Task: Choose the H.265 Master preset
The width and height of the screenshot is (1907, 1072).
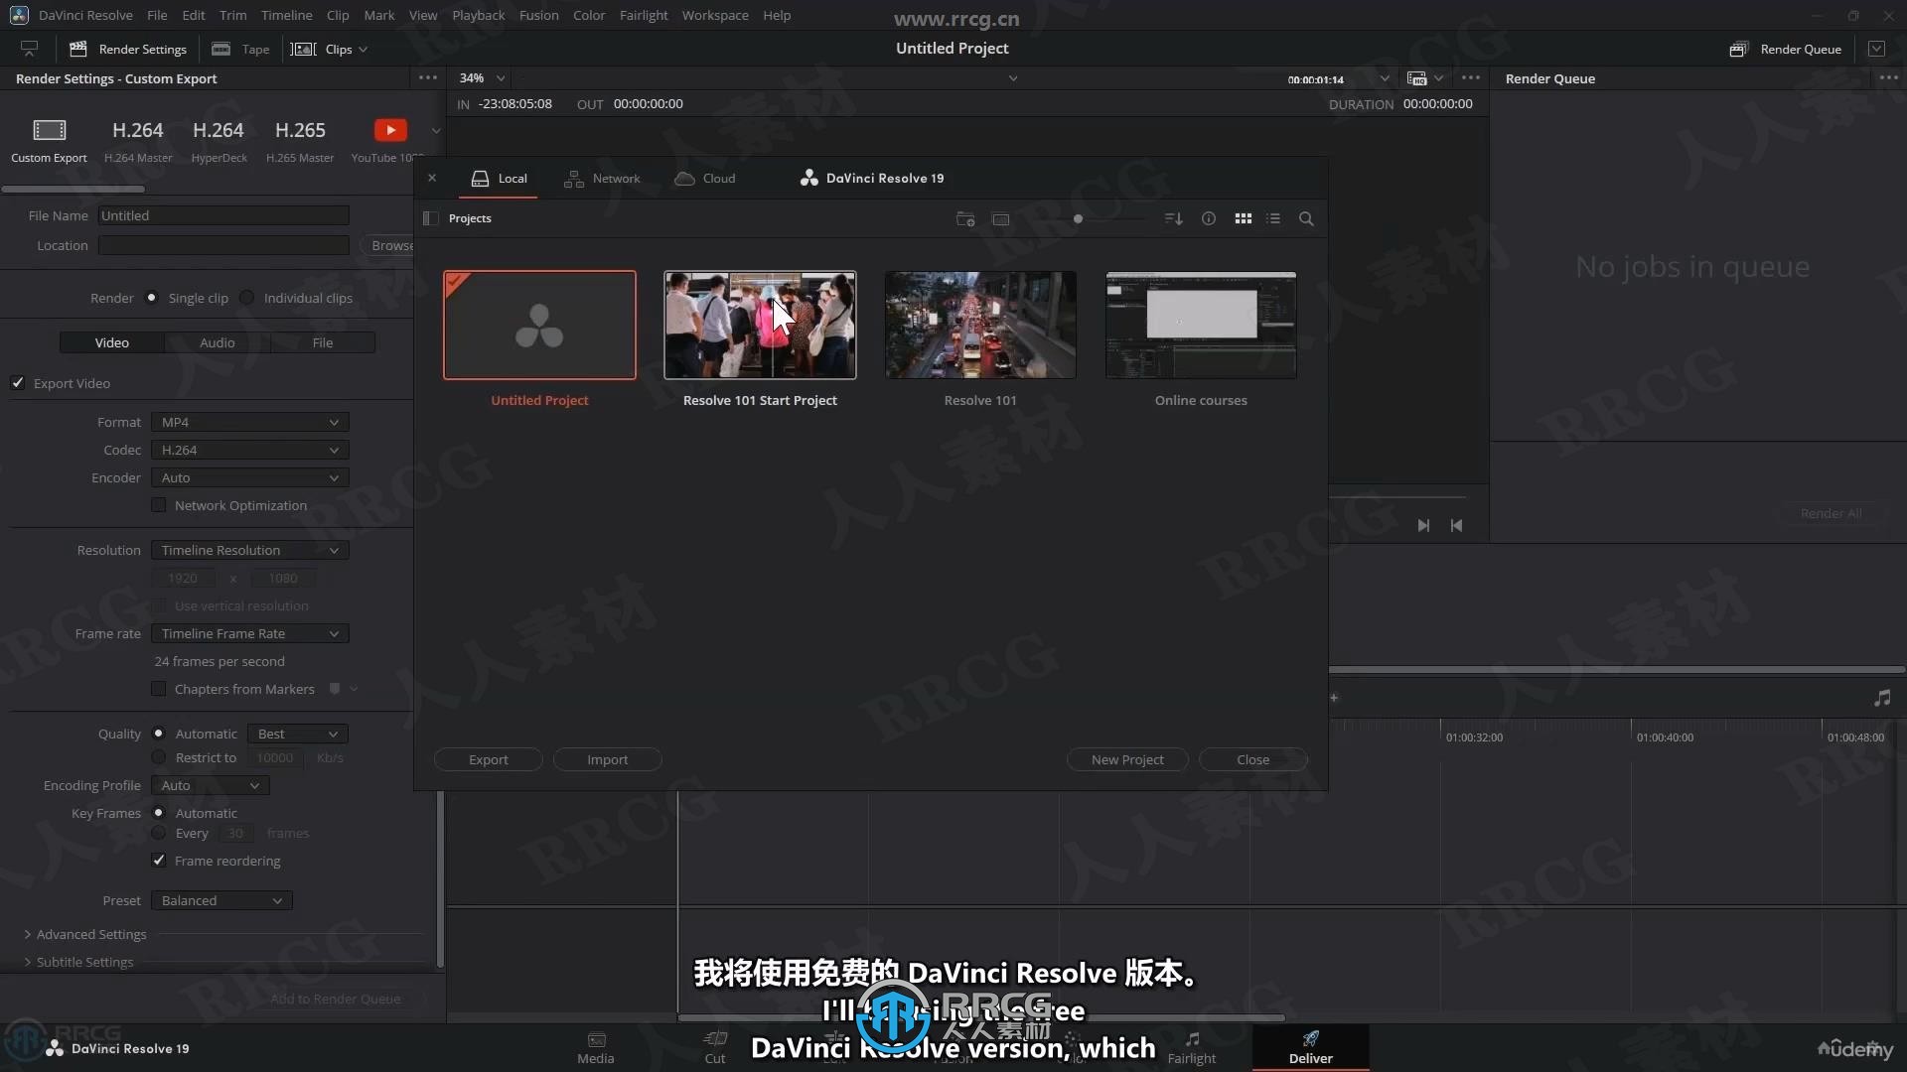Action: point(300,139)
